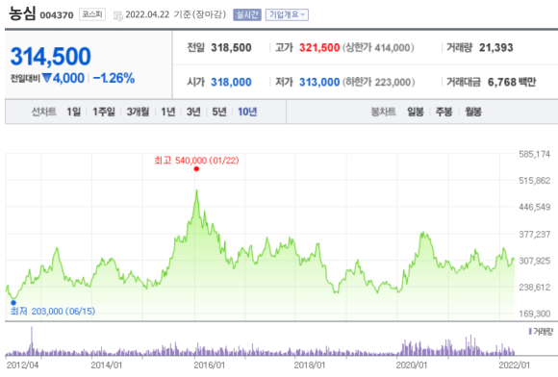558x377 pixels.
Task: Click the 시가 value 318,000
Action: pos(231,82)
